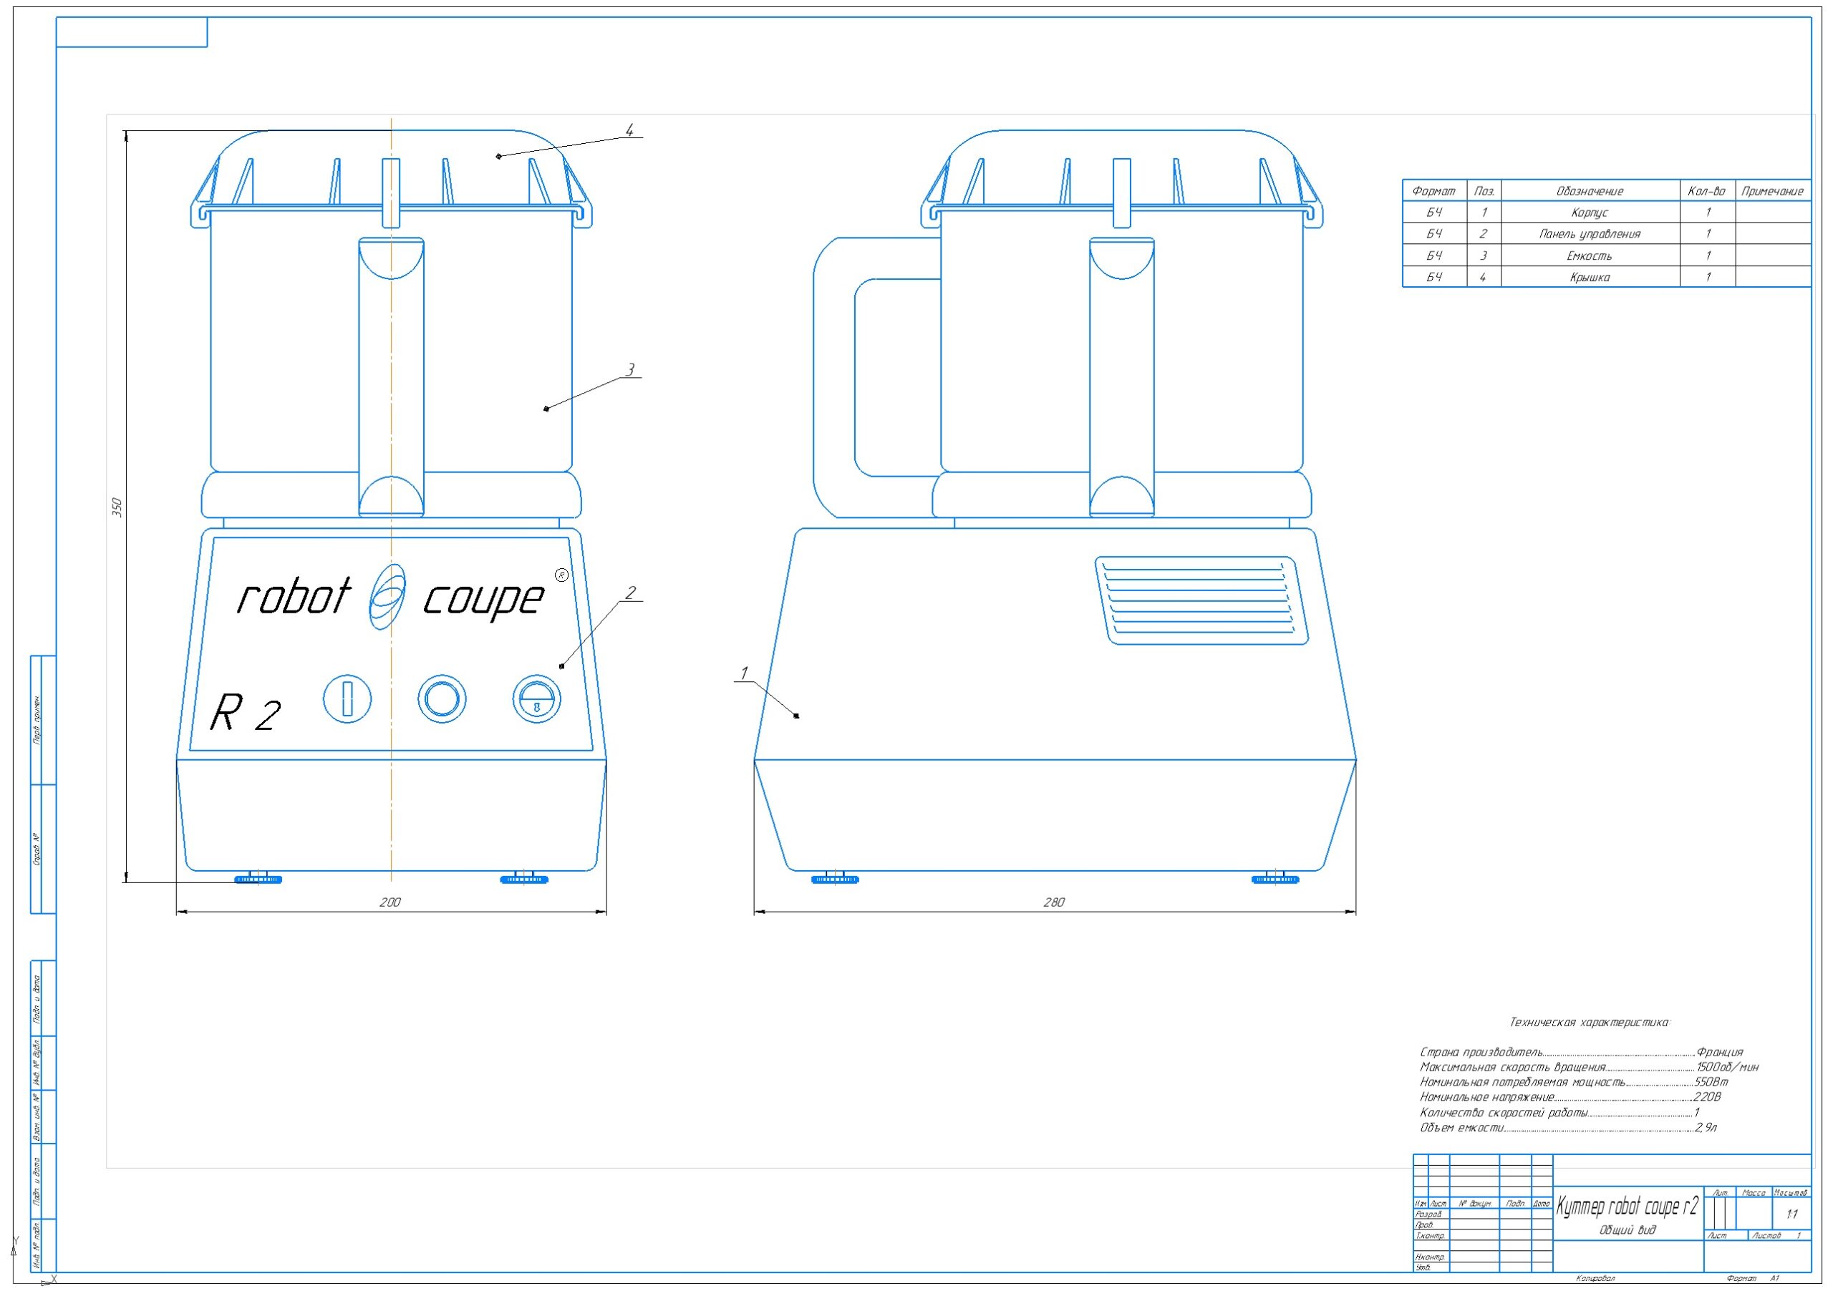Click leader callout number 1 on the side view
The height and width of the screenshot is (1291, 1833).
[744, 673]
